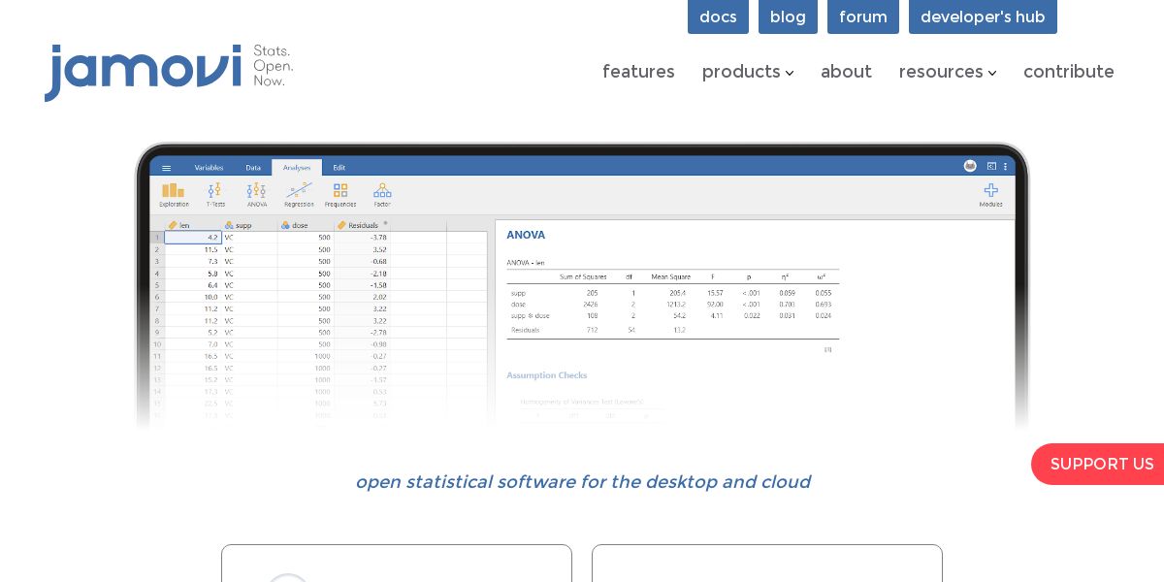
Task: Click the cell containing 4.2
Action: [192, 237]
